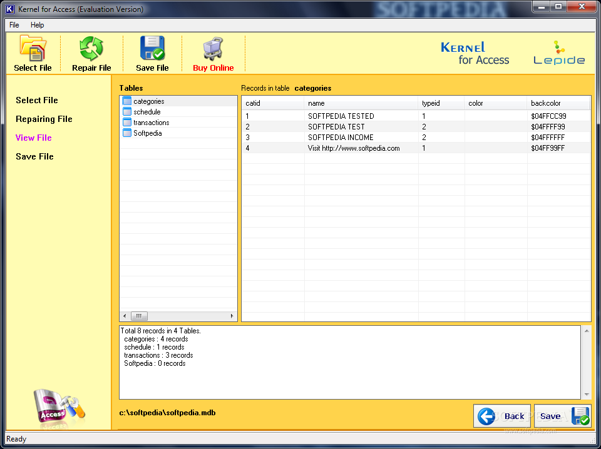The image size is (601, 449).
Task: Click the Kernel for Access logo
Action: 475,53
